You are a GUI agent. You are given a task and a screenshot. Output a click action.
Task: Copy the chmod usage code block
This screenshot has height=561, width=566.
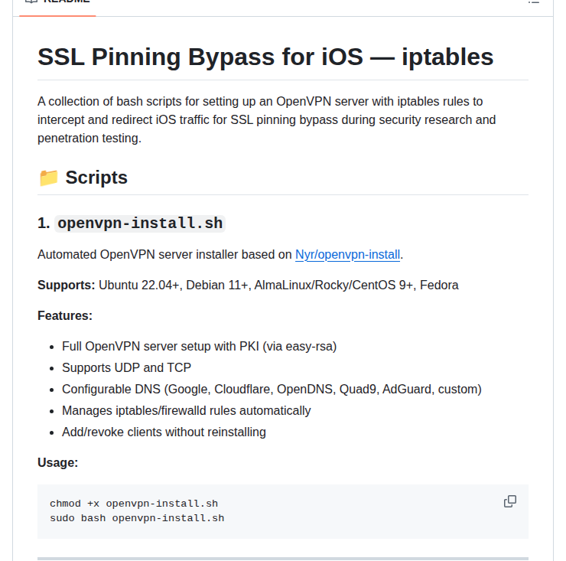[509, 501]
